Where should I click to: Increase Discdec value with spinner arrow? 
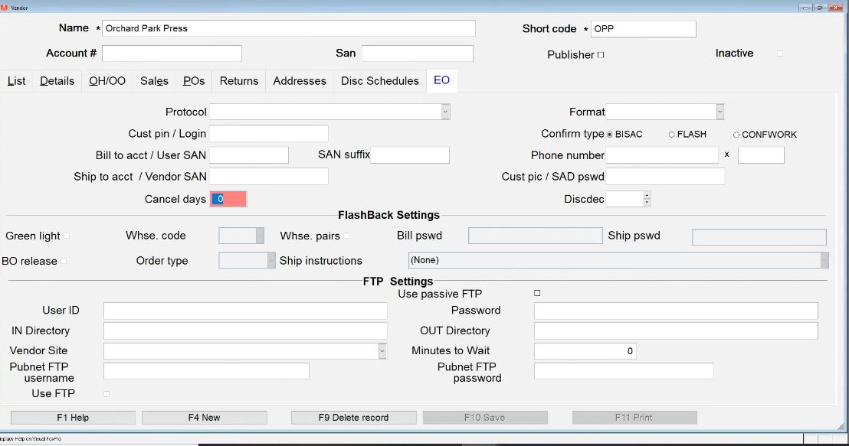point(647,195)
